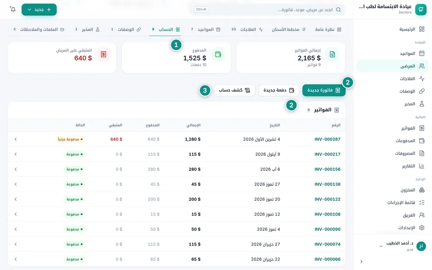
Task: Open the جديد dropdown button
Action: (x=39, y=10)
